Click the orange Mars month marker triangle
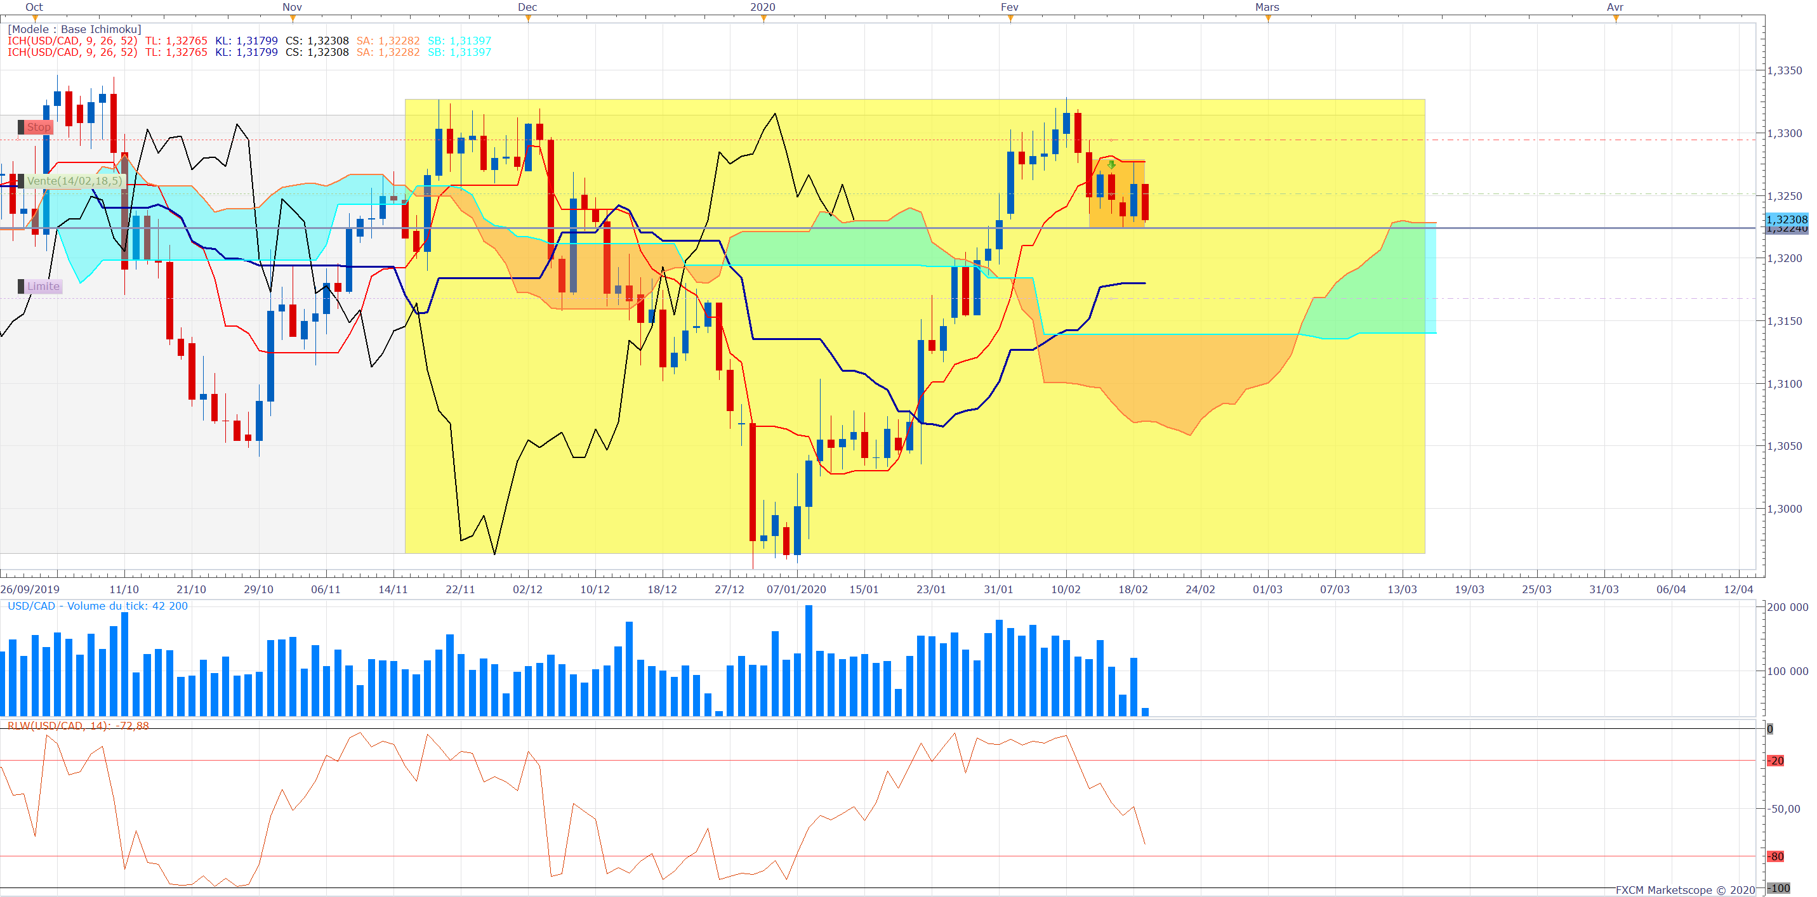The height and width of the screenshot is (897, 1817). pos(1268,19)
